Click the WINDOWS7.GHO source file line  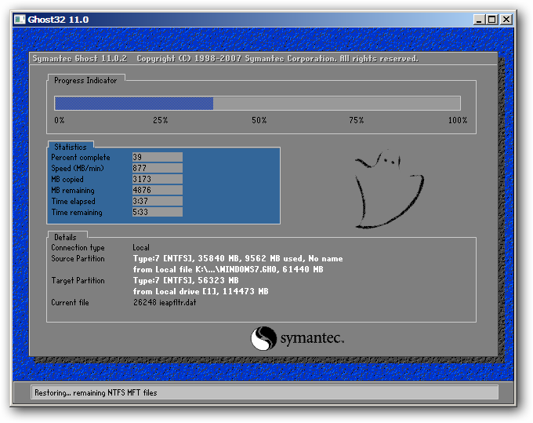[228, 269]
